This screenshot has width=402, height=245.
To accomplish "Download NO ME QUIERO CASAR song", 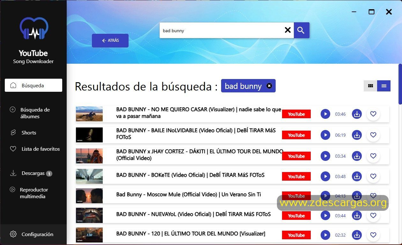I will (x=357, y=114).
